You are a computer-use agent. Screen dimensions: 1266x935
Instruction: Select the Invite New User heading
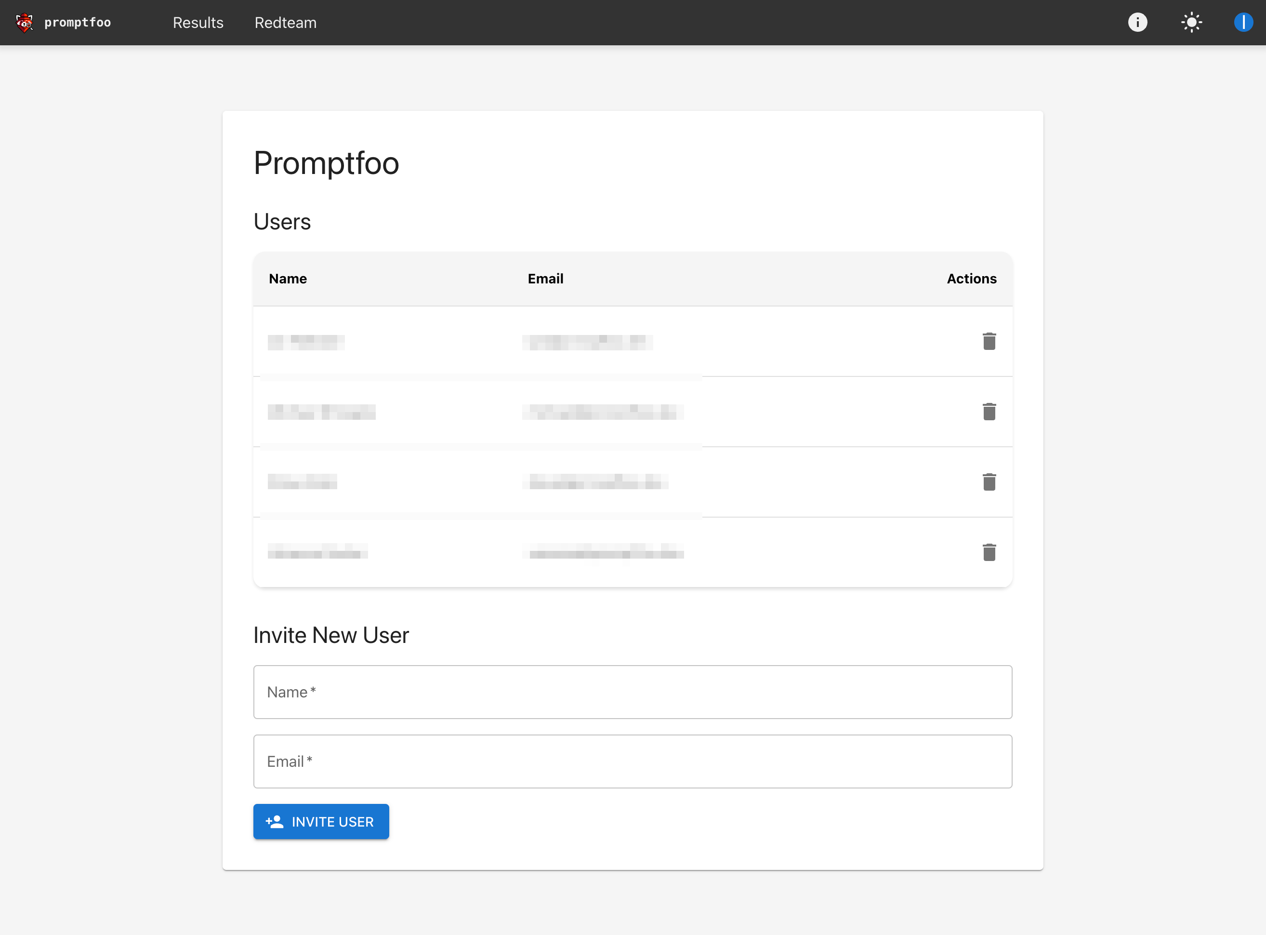[x=331, y=635]
